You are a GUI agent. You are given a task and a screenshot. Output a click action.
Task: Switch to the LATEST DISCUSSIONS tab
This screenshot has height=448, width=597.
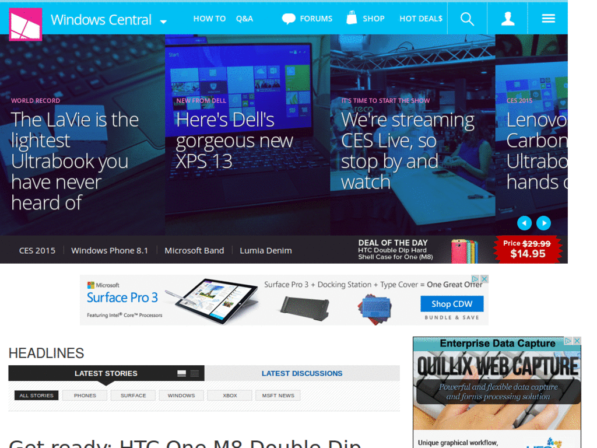[x=302, y=373]
